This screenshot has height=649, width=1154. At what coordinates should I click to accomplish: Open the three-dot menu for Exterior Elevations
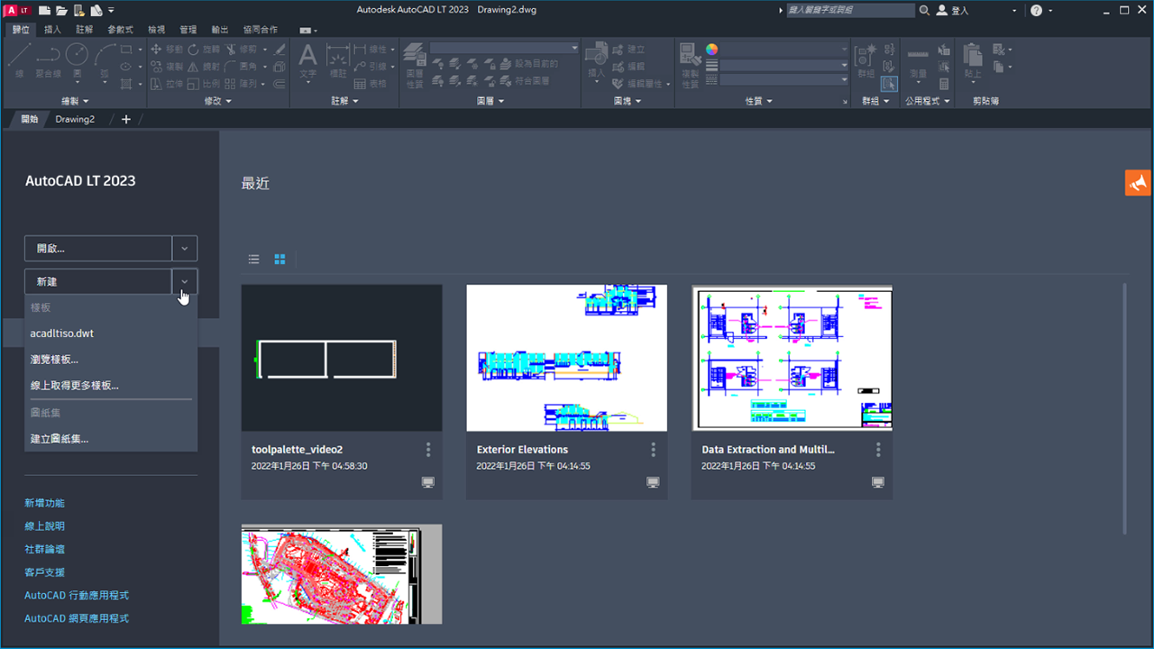654,449
